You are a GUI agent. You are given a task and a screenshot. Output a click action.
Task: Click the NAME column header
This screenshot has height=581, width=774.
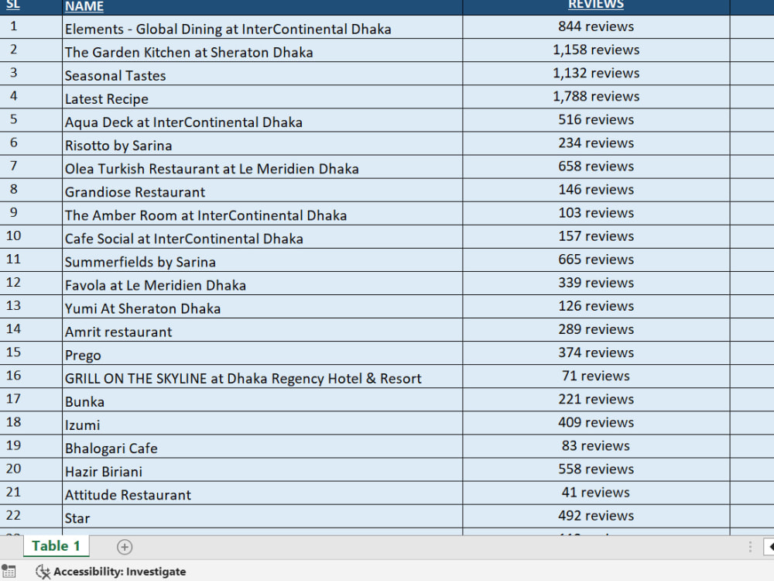[x=262, y=7]
